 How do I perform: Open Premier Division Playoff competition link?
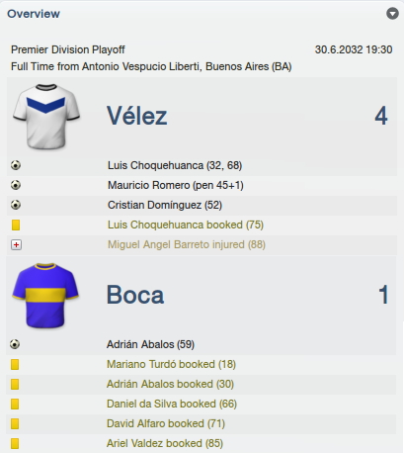[x=68, y=49]
